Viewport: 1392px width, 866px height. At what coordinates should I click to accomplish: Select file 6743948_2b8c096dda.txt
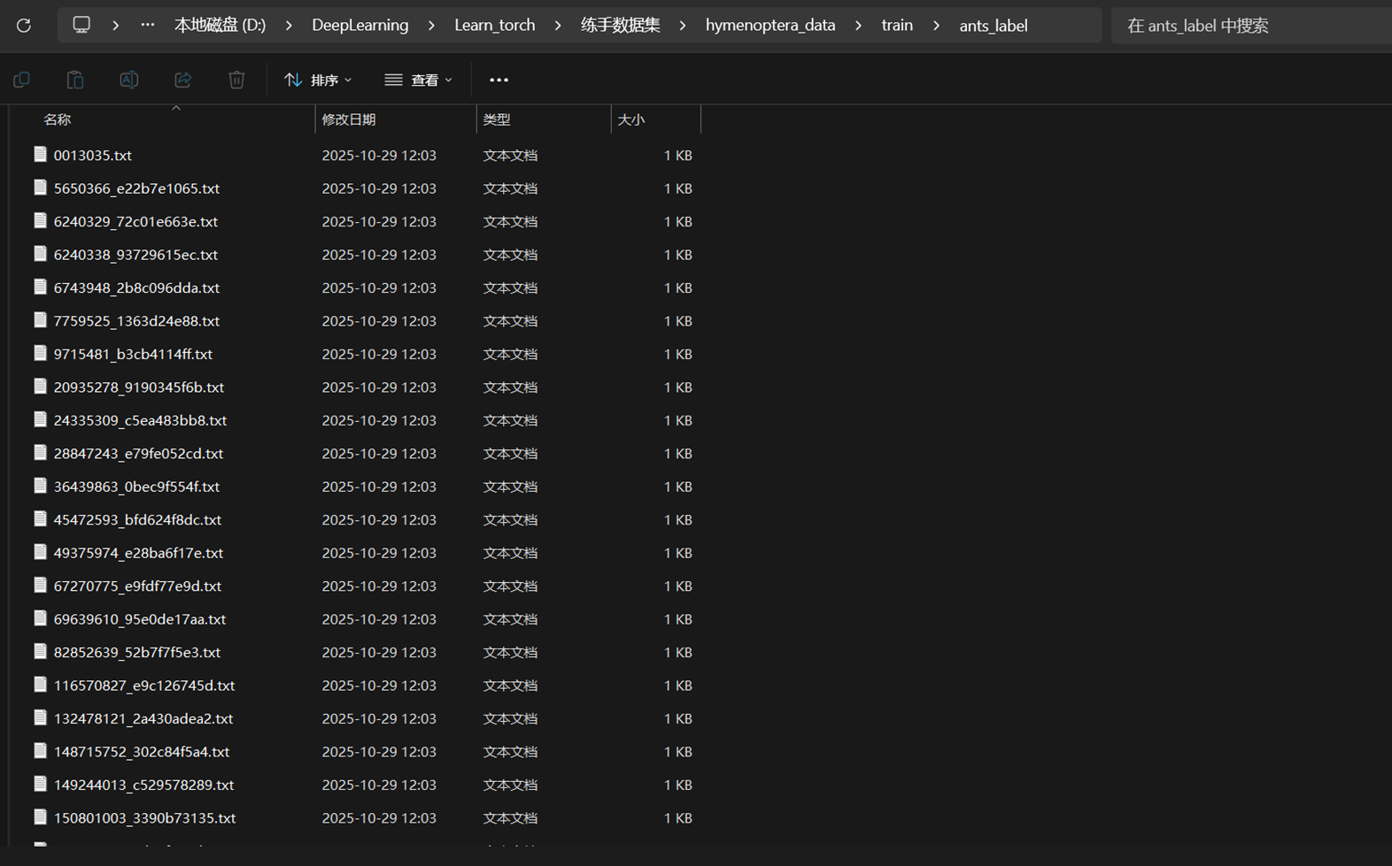coord(136,287)
